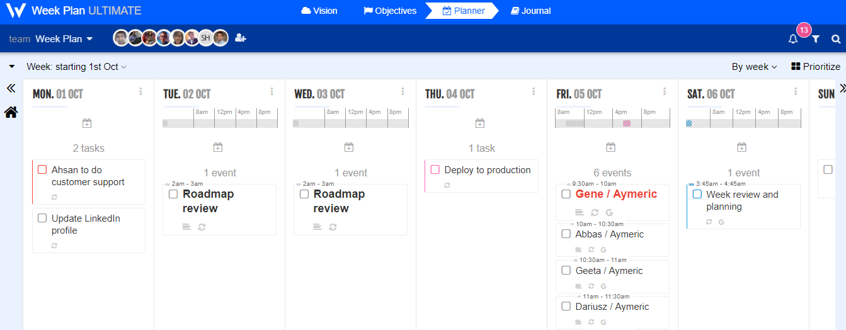Open the notifications bell
Viewport: 846px width, 330px height.
click(x=793, y=39)
